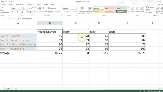Click Format Painter button

(5, 13)
